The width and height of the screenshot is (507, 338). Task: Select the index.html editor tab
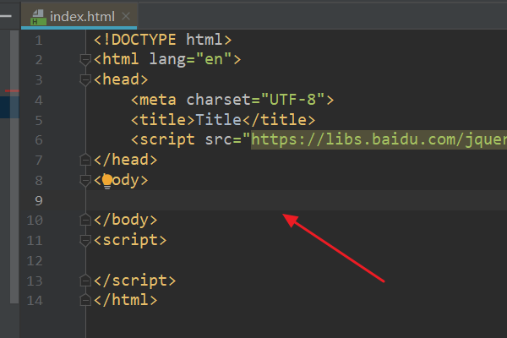pos(79,16)
